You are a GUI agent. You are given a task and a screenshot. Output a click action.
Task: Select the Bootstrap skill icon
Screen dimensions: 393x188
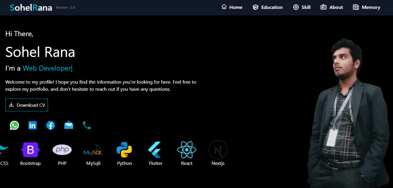click(30, 150)
